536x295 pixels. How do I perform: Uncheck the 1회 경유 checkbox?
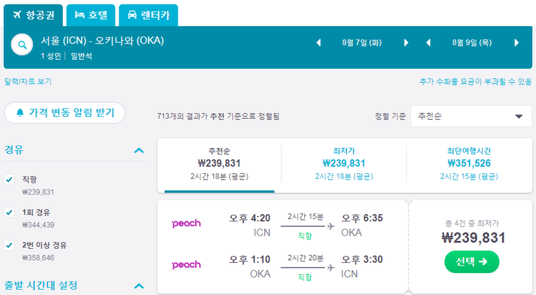9,212
